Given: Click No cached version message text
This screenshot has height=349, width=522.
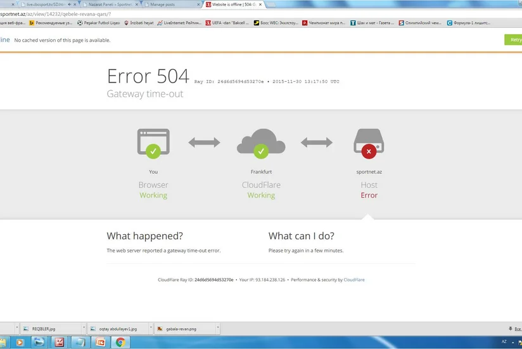Looking at the screenshot, I should coord(62,40).
